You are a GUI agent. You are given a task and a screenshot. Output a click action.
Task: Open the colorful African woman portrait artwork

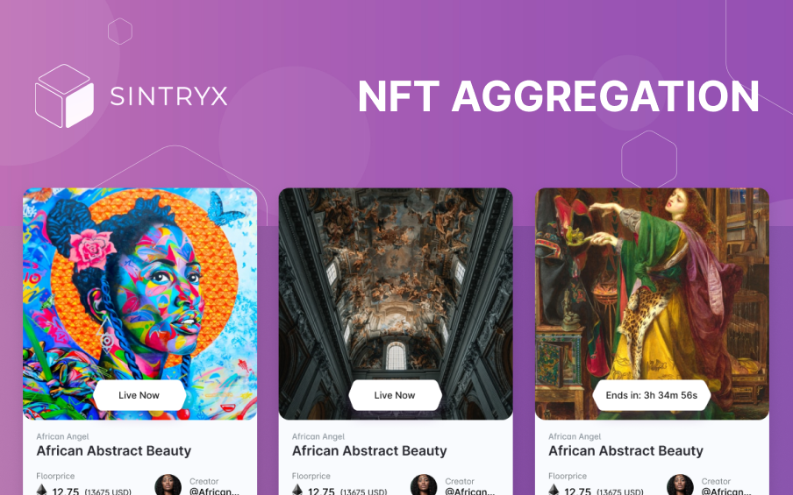[x=139, y=303]
